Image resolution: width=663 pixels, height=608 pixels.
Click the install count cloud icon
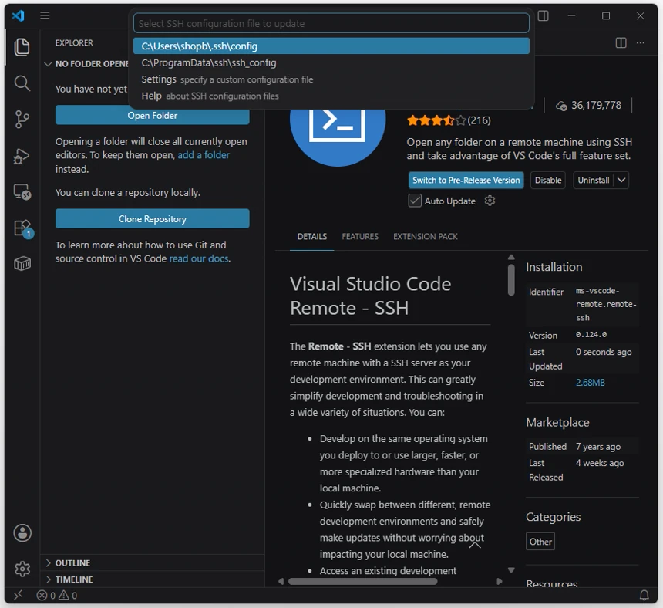coord(561,106)
